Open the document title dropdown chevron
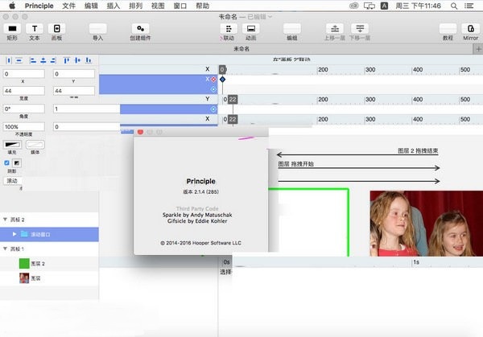This screenshot has height=337, width=483. click(270, 16)
